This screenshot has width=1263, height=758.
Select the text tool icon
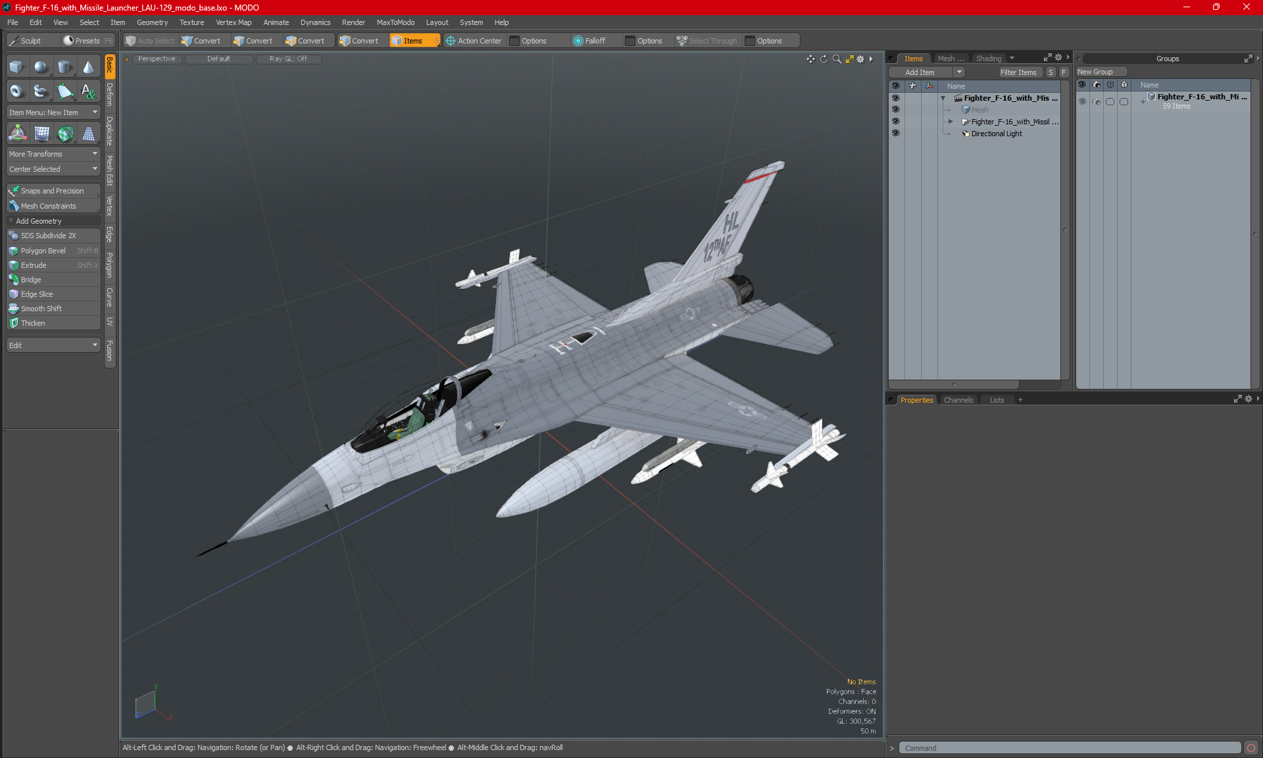(x=88, y=91)
